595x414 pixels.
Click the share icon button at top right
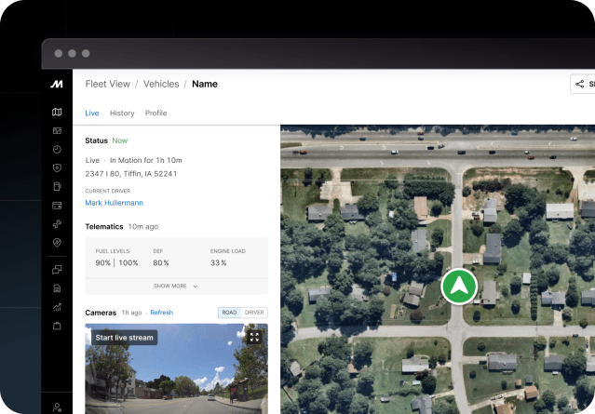[582, 84]
